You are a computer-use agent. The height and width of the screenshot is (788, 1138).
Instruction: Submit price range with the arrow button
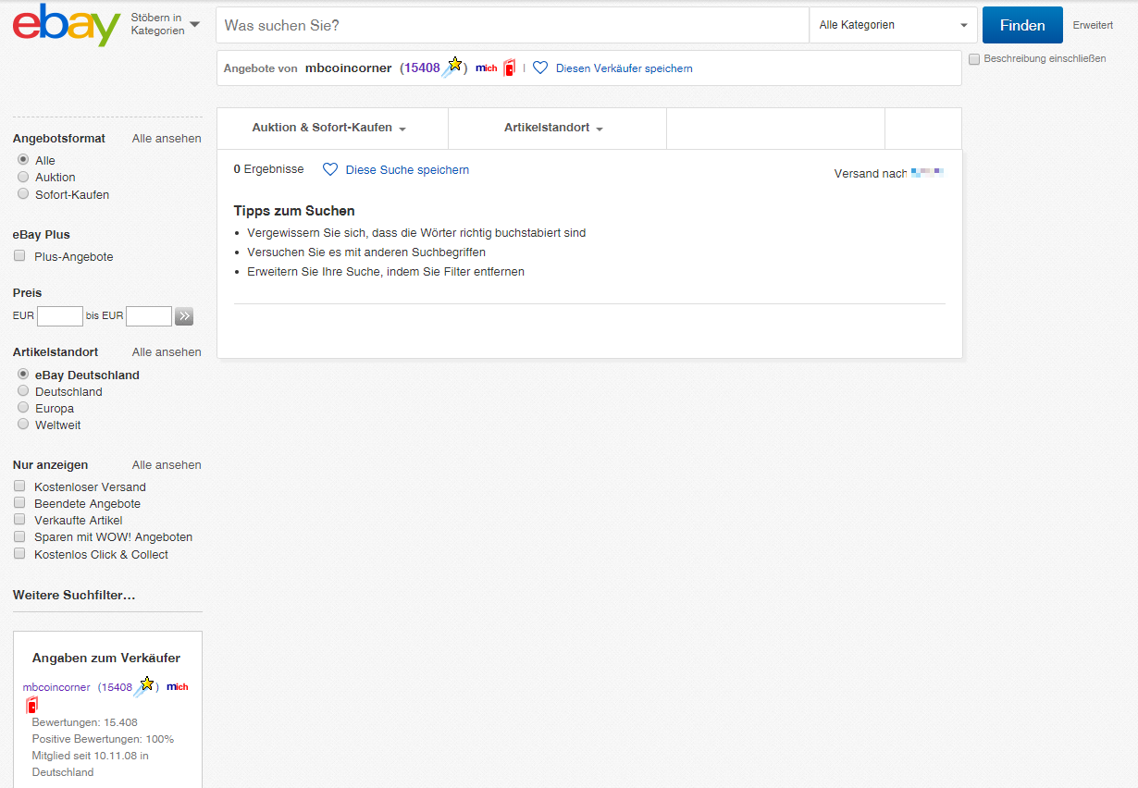(x=184, y=316)
